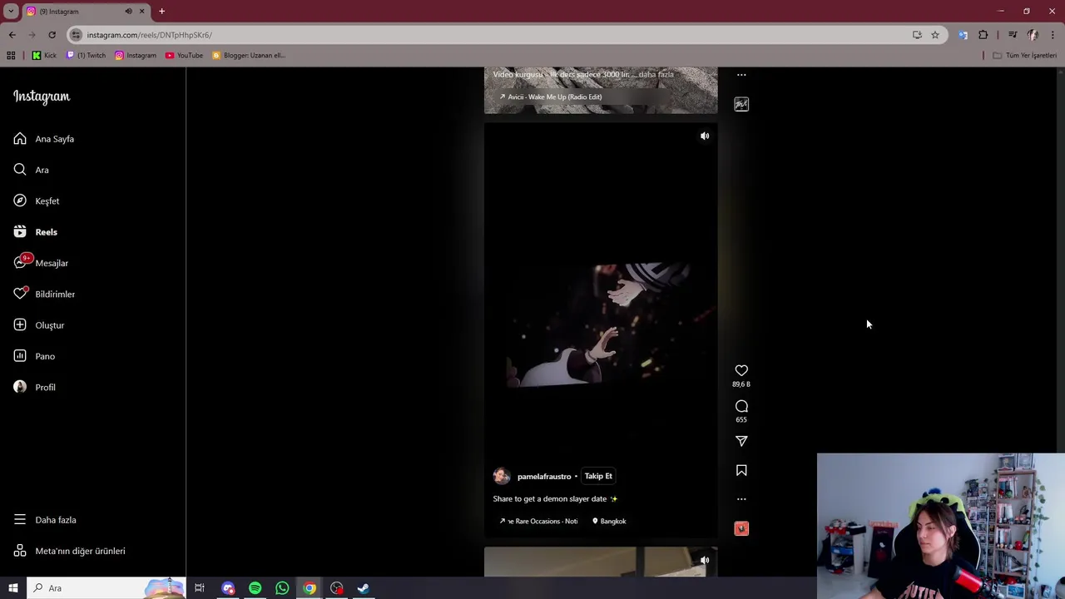The width and height of the screenshot is (1065, 599).
Task: Like the pamelafraustro reel with the heart icon
Action: tap(741, 370)
